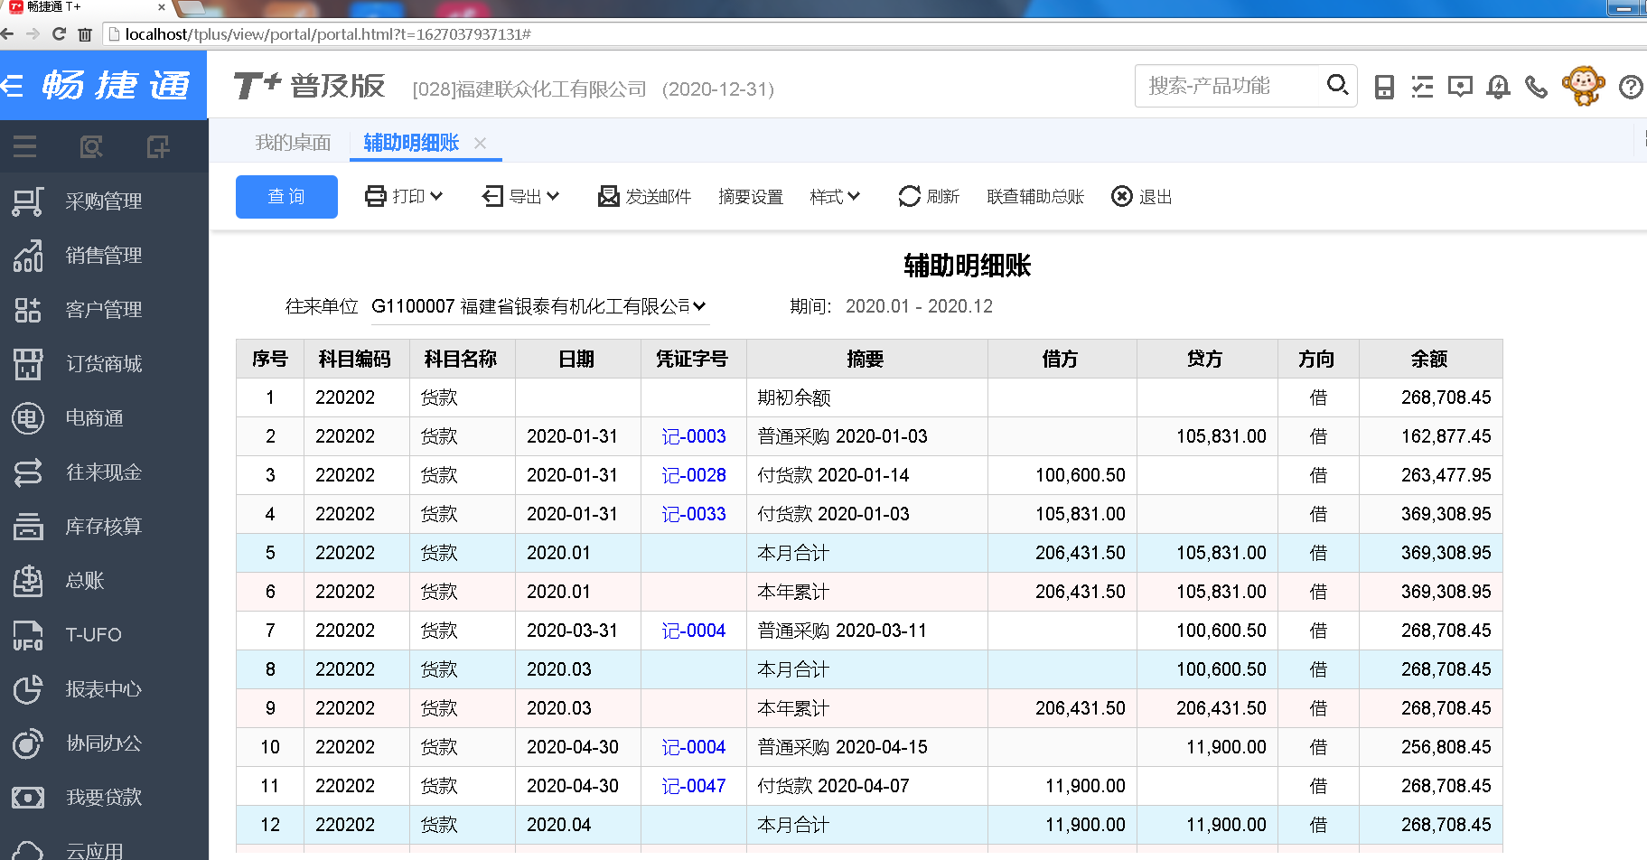
Task: Open 库存核算 module
Action: tap(104, 527)
